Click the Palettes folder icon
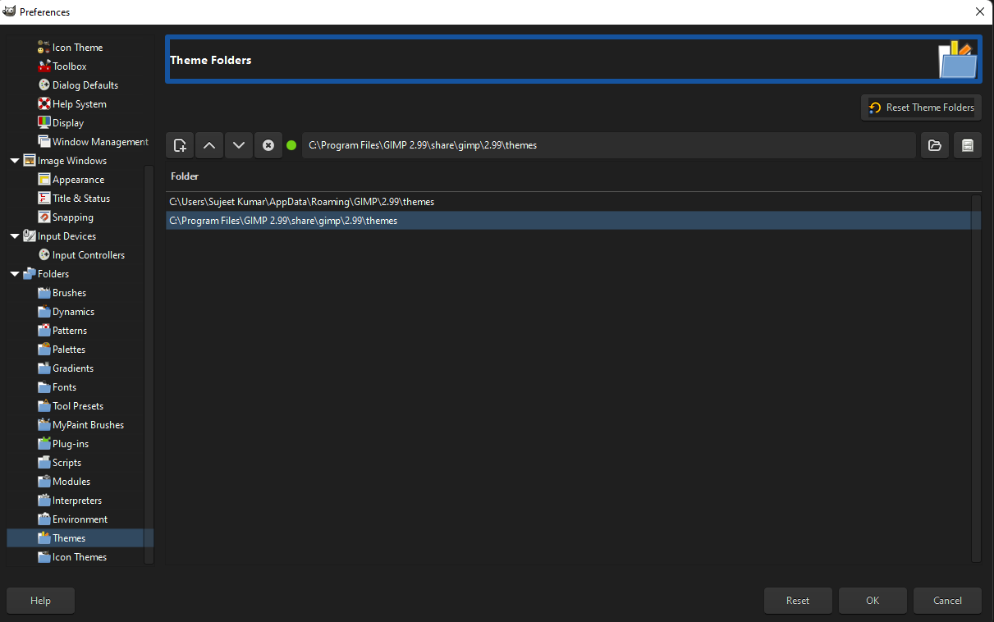 click(44, 350)
